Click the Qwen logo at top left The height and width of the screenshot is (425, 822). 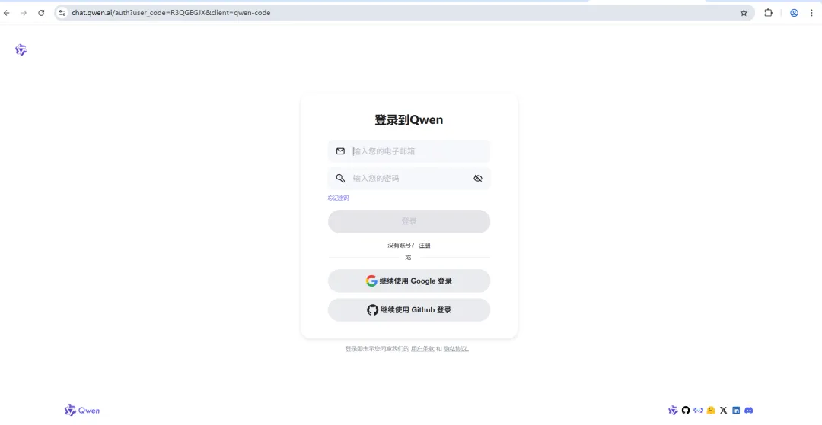click(21, 49)
